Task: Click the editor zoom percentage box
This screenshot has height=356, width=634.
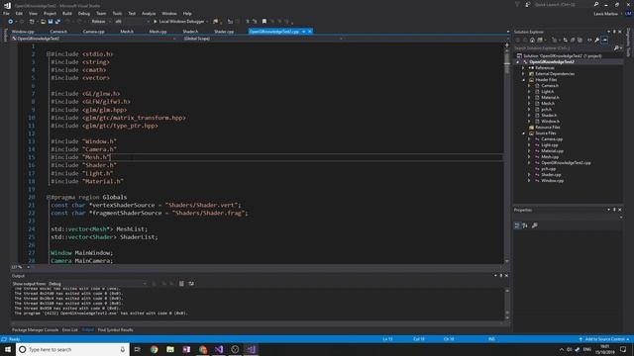Action: click(x=20, y=267)
